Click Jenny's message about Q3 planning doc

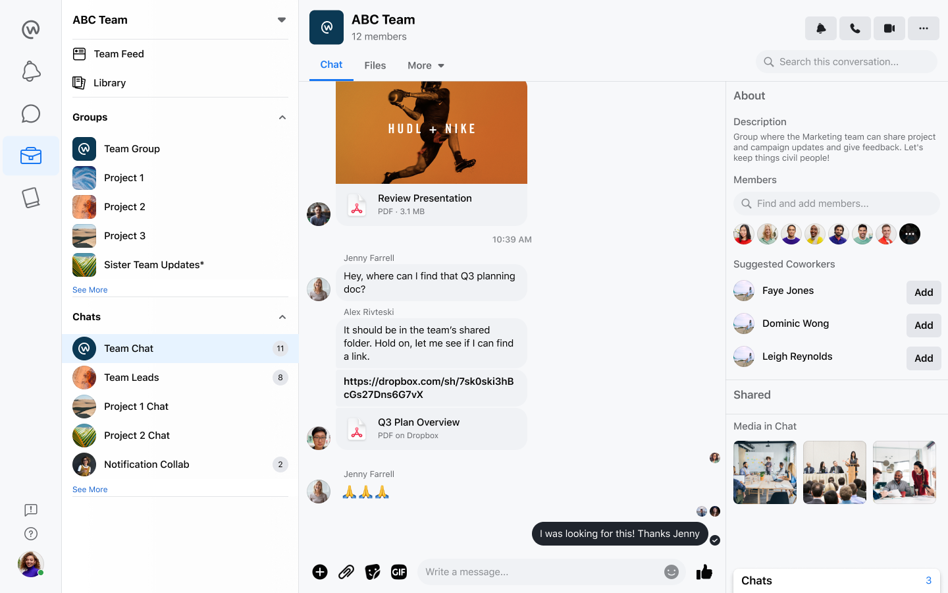pyautogui.click(x=431, y=283)
